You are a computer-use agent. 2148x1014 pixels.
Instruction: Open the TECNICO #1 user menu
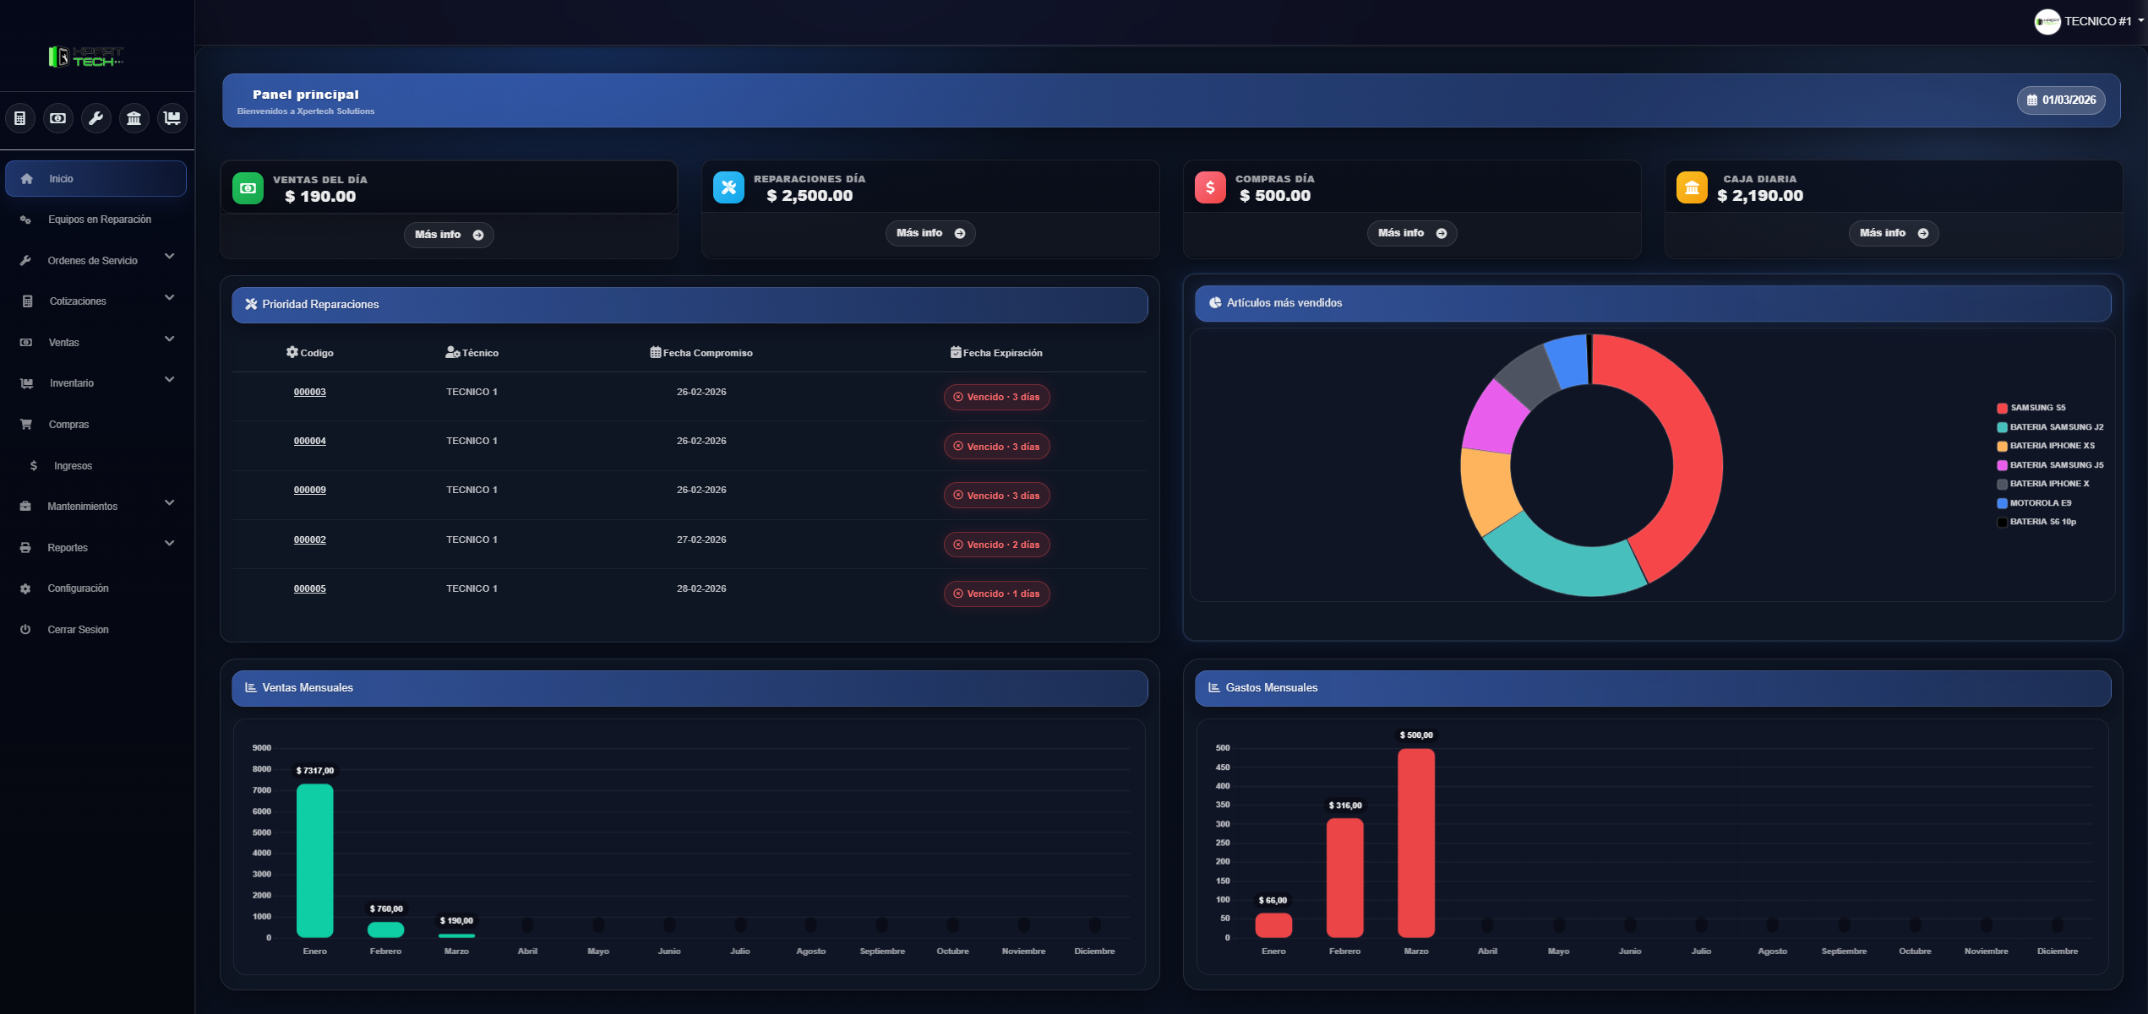[x=2087, y=21]
